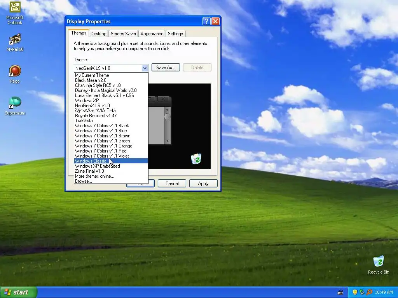
Task: Choose Black Mesa v2.0 theme
Action: 111,80
